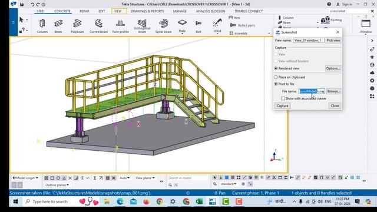Click the Assembly tool in the ribbon
The height and width of the screenshot is (212, 377).
(x=238, y=33)
